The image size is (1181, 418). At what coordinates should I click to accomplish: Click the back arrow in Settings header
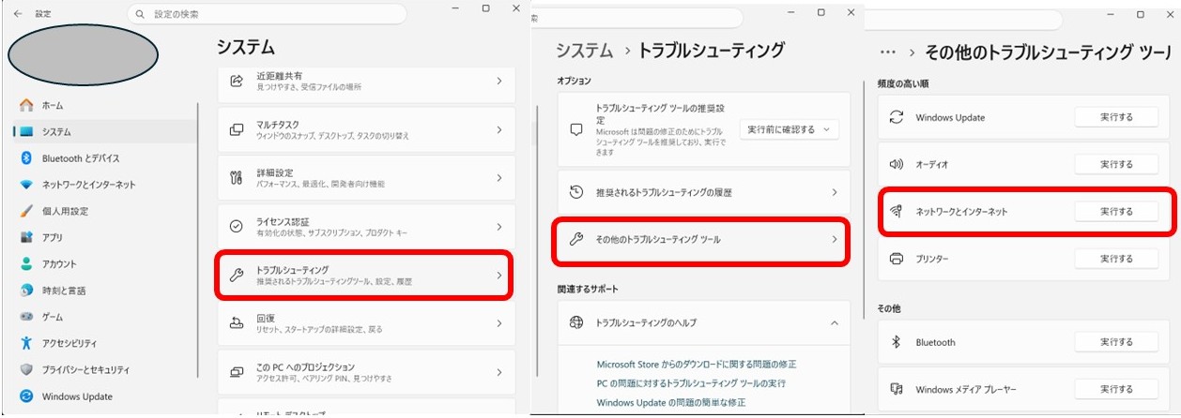click(x=18, y=14)
